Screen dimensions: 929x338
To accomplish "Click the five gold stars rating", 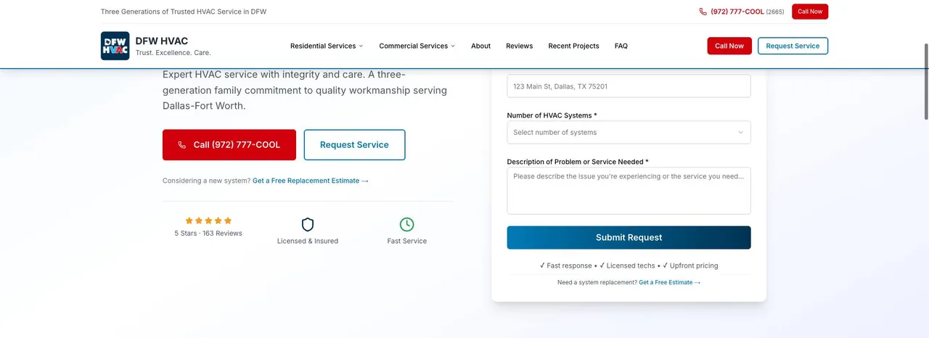I will pos(208,220).
